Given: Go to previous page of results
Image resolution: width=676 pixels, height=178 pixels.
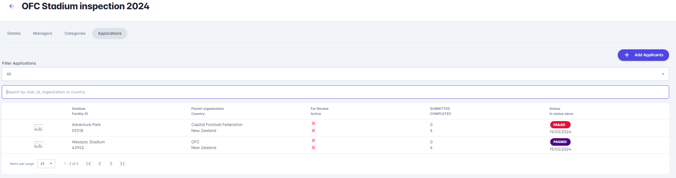Looking at the screenshot, I should [x=100, y=164].
